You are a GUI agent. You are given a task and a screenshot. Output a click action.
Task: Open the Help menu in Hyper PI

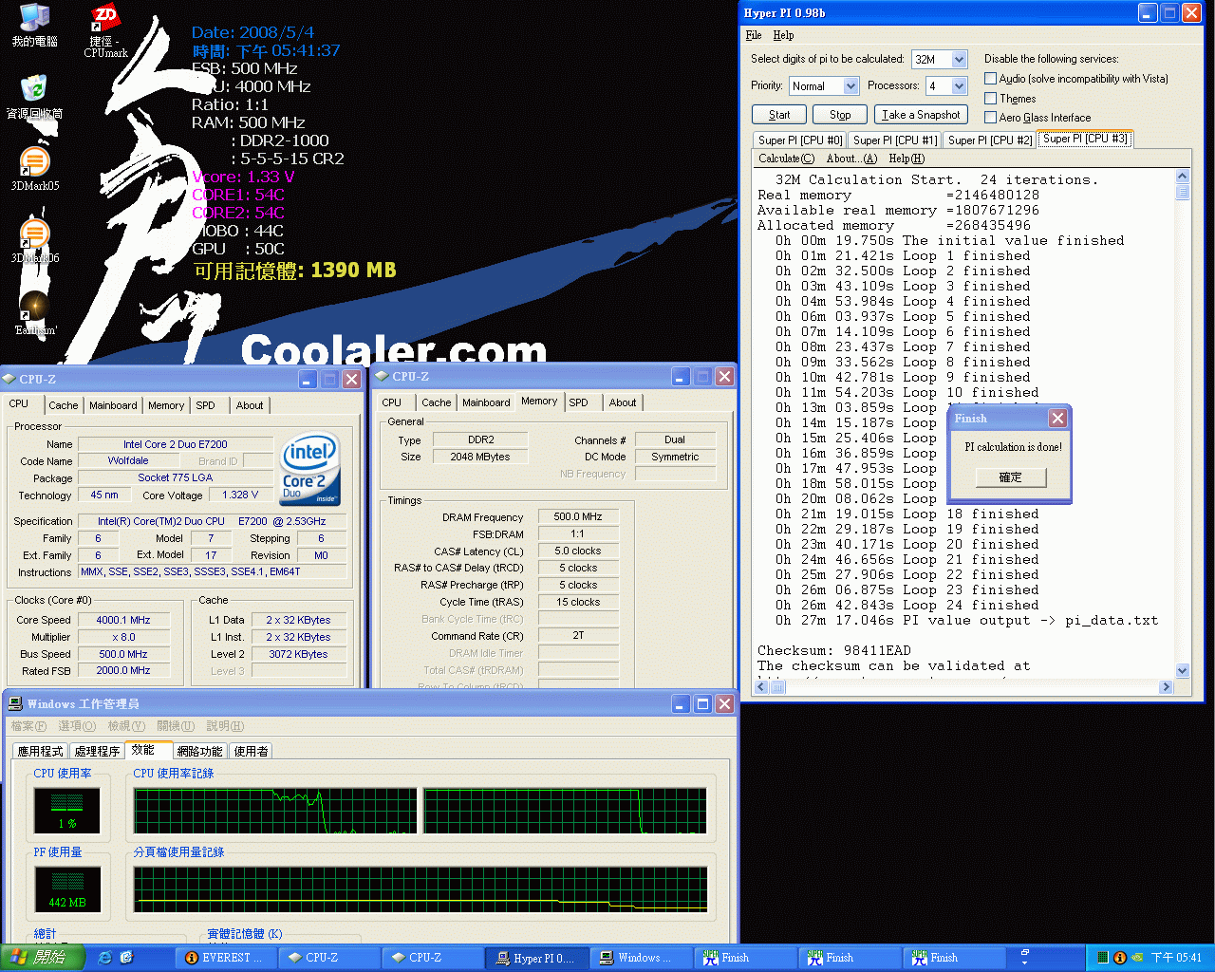coord(783,35)
